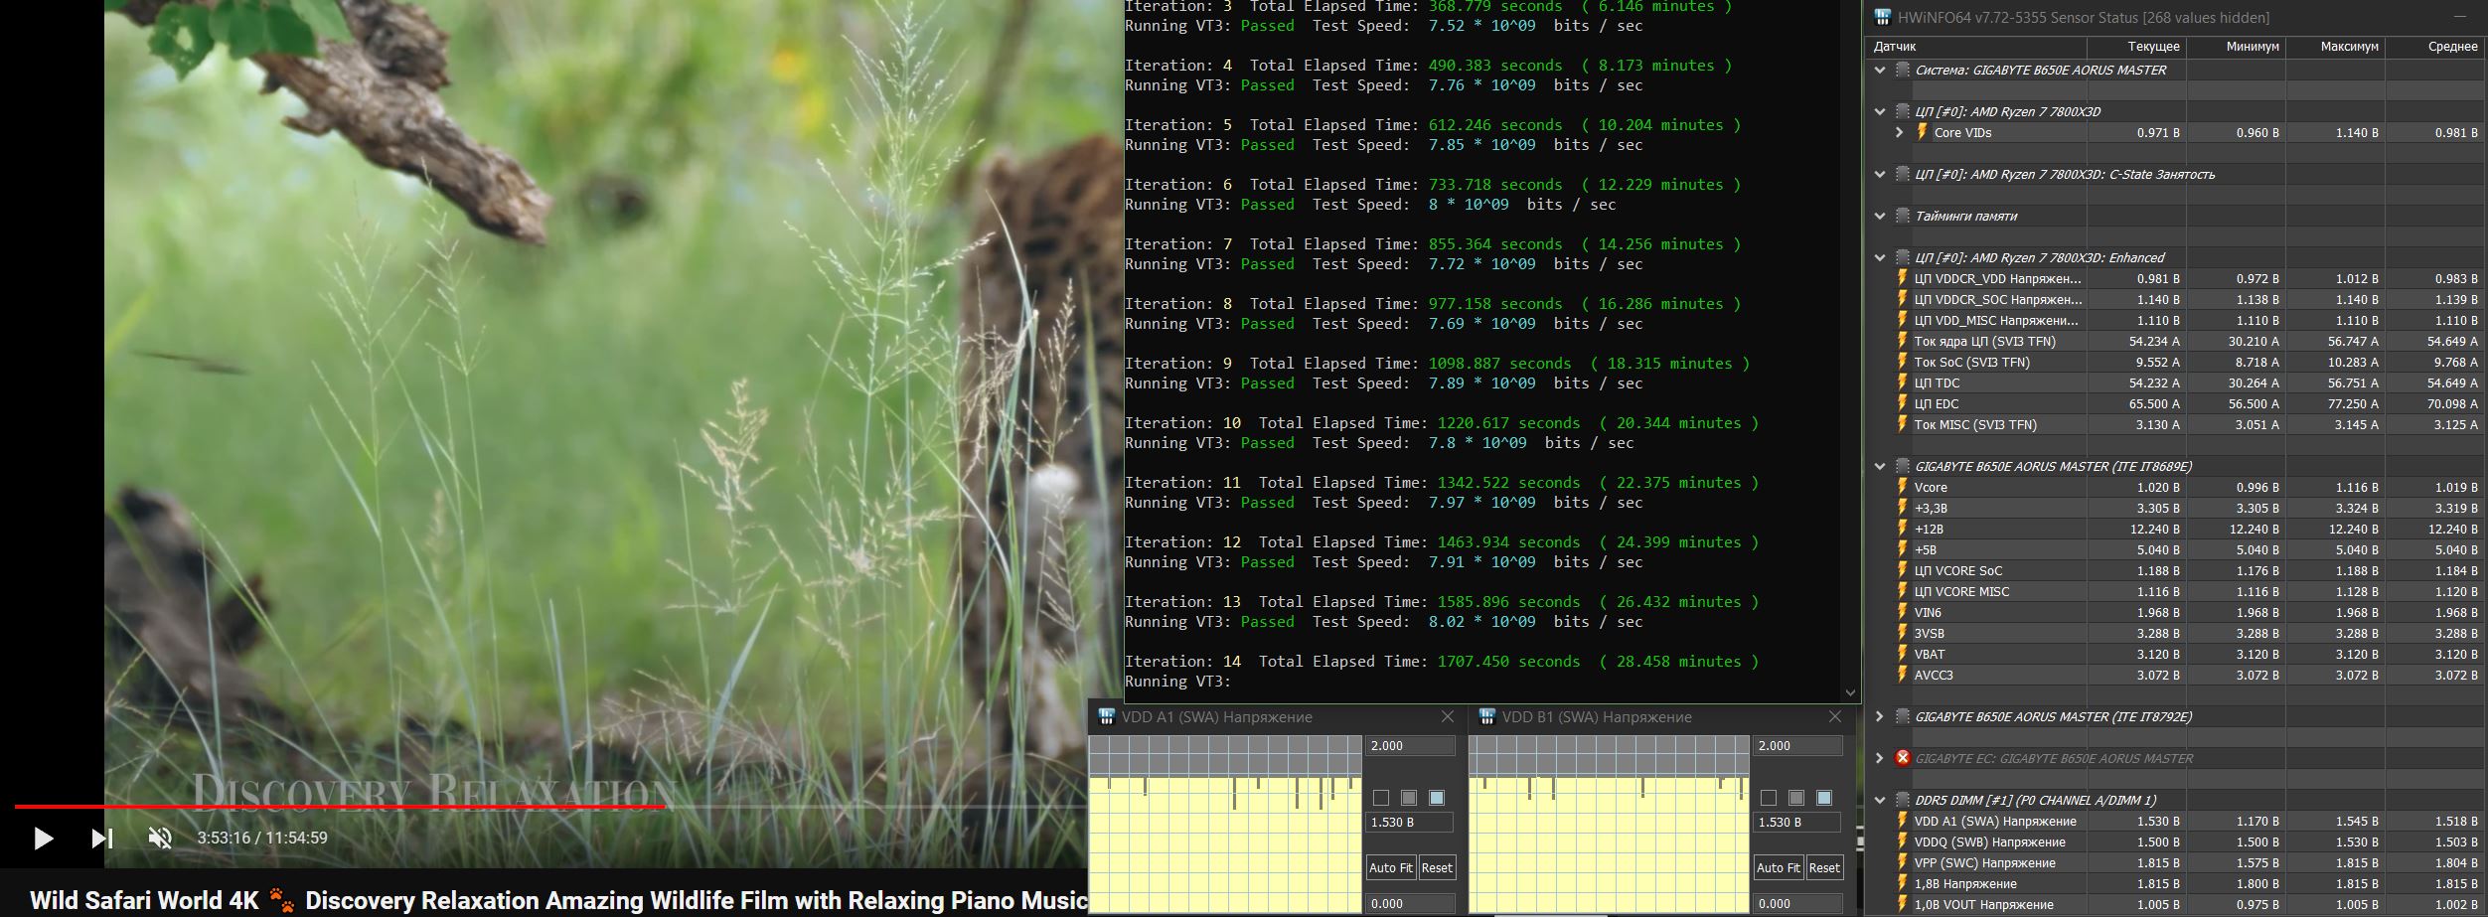Click the lightning icon for Ток SoC (SVI3 TFN)
The width and height of the screenshot is (2488, 917).
[1903, 362]
